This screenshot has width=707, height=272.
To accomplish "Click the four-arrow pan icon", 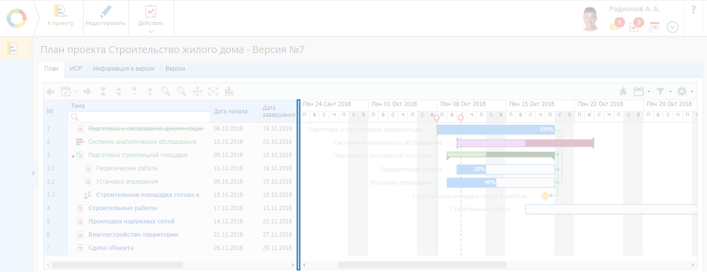I will pos(197,91).
